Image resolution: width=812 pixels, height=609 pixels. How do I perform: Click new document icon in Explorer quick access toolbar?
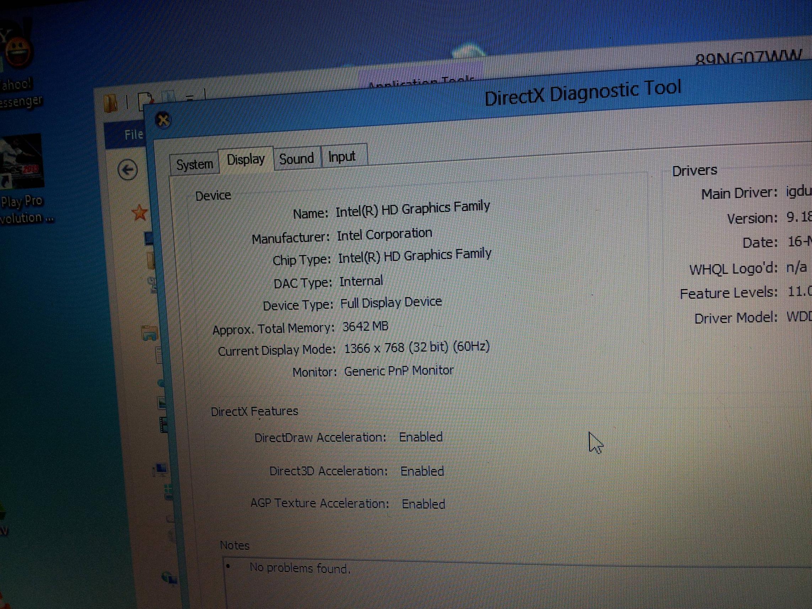[145, 102]
